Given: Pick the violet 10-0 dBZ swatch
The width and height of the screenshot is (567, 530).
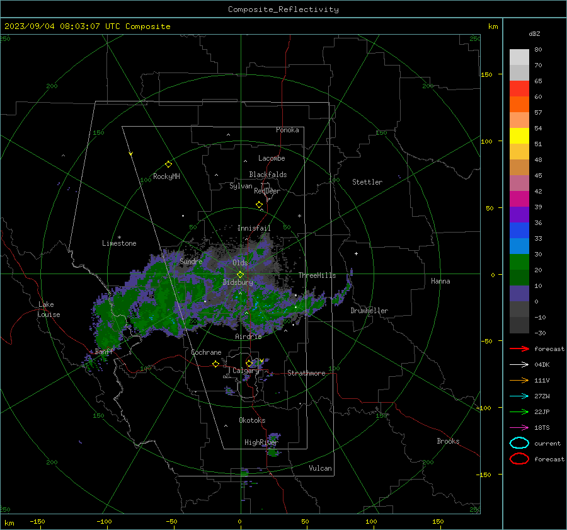Looking at the screenshot, I should pos(519,294).
